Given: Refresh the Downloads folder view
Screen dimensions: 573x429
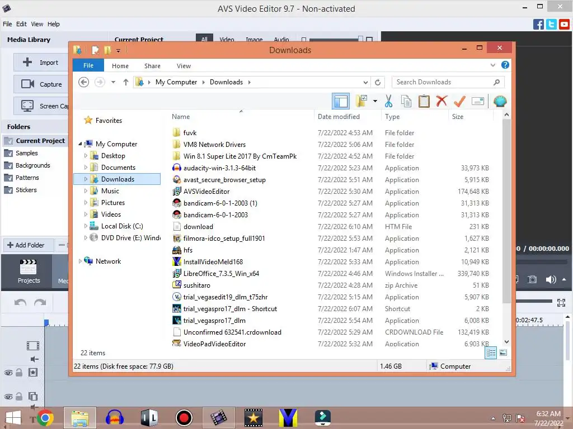Looking at the screenshot, I should [x=378, y=82].
